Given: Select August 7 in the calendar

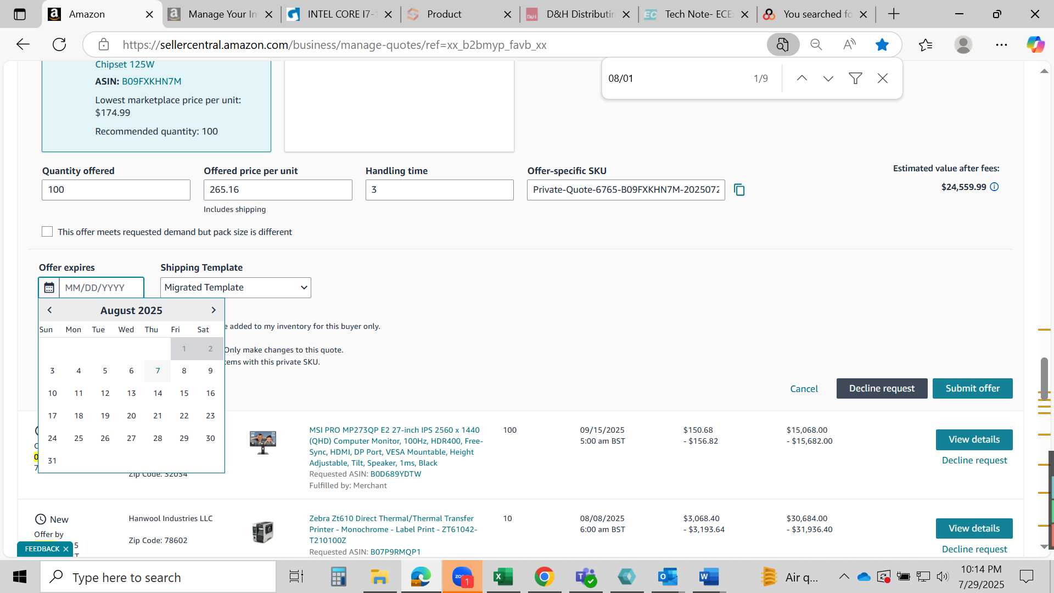Looking at the screenshot, I should coord(158,371).
